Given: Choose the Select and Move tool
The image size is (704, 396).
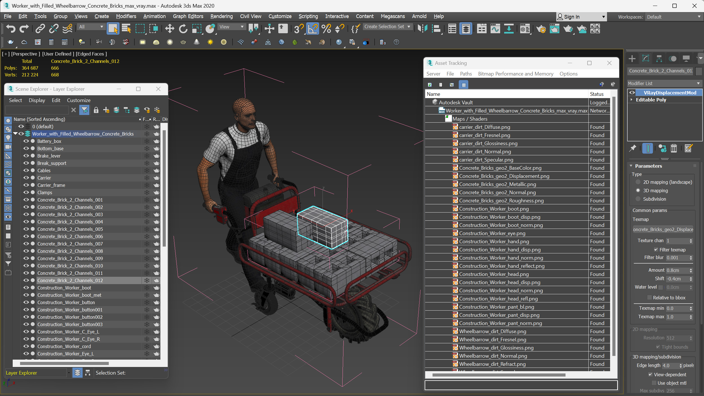Looking at the screenshot, I should point(169,28).
